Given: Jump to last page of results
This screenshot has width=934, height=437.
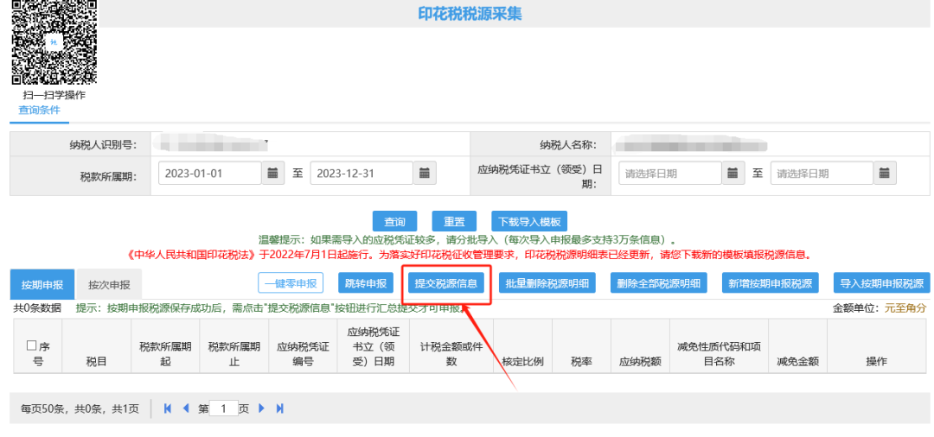Looking at the screenshot, I should (x=279, y=408).
